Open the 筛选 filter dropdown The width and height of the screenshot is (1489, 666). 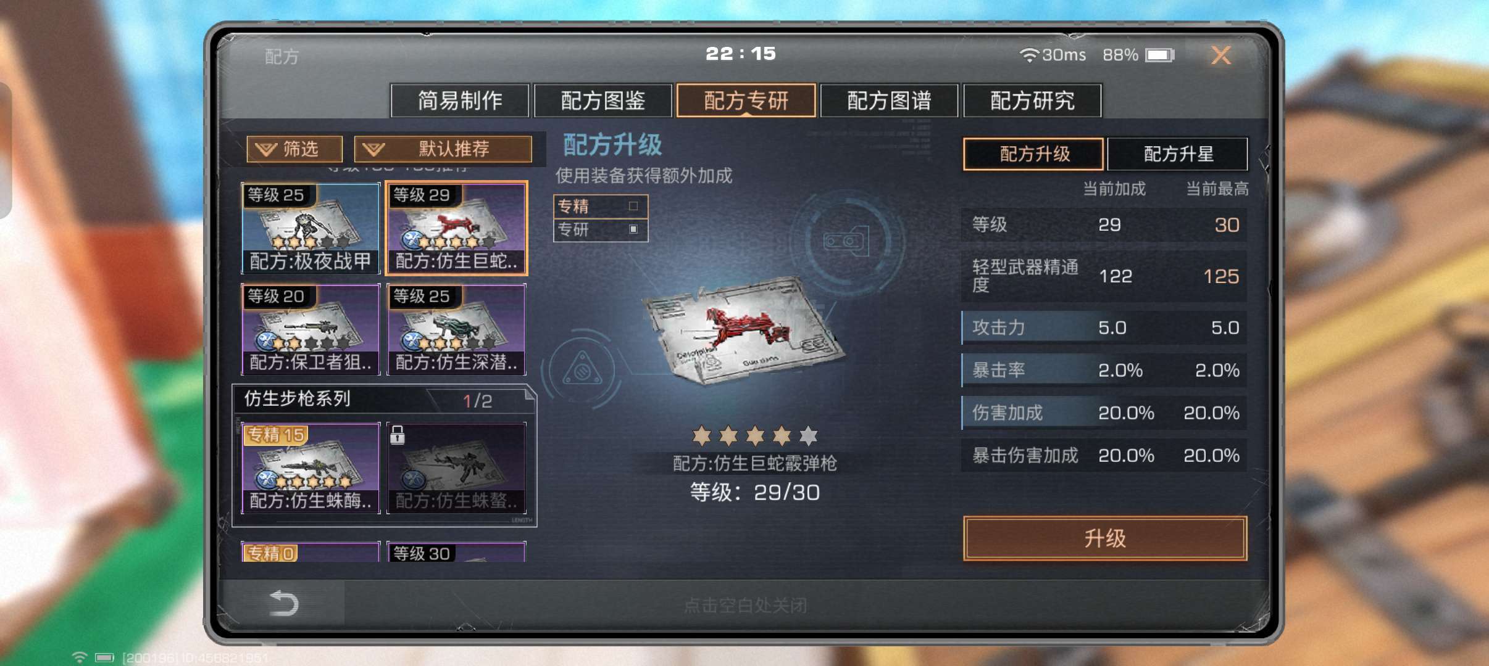tap(294, 149)
